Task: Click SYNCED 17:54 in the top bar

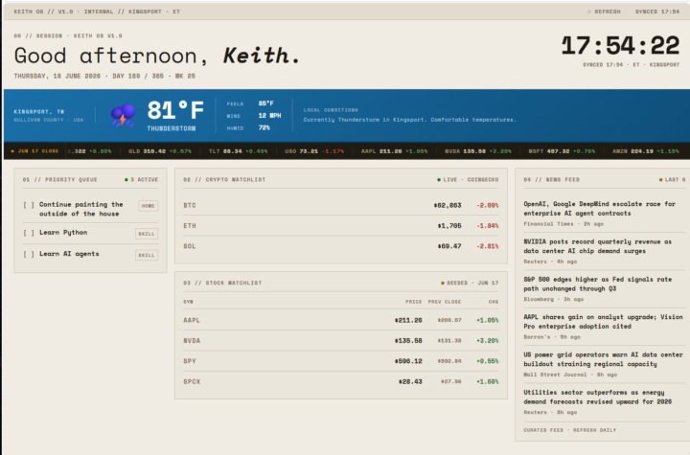Action: [657, 11]
